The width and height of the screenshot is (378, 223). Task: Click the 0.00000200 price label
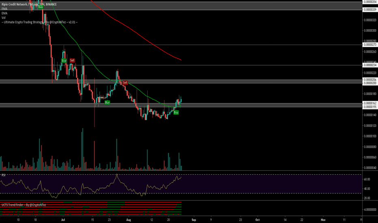pyautogui.click(x=370, y=83)
